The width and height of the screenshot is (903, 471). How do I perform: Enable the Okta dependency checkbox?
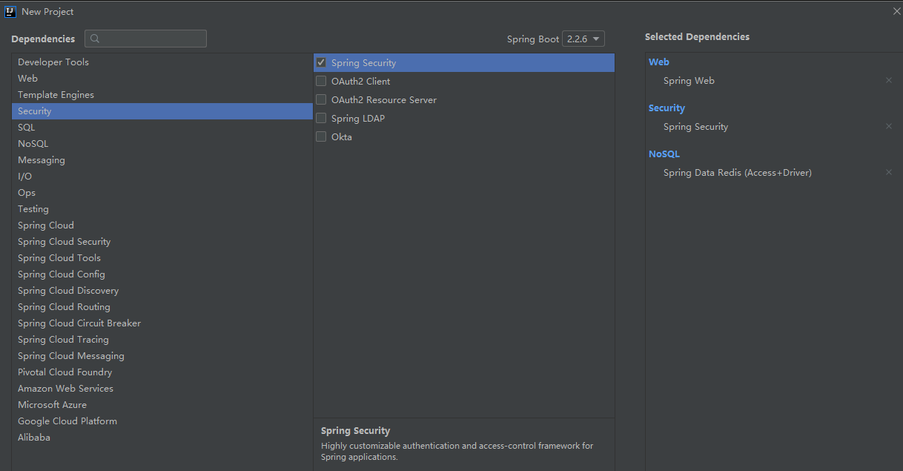coord(321,136)
